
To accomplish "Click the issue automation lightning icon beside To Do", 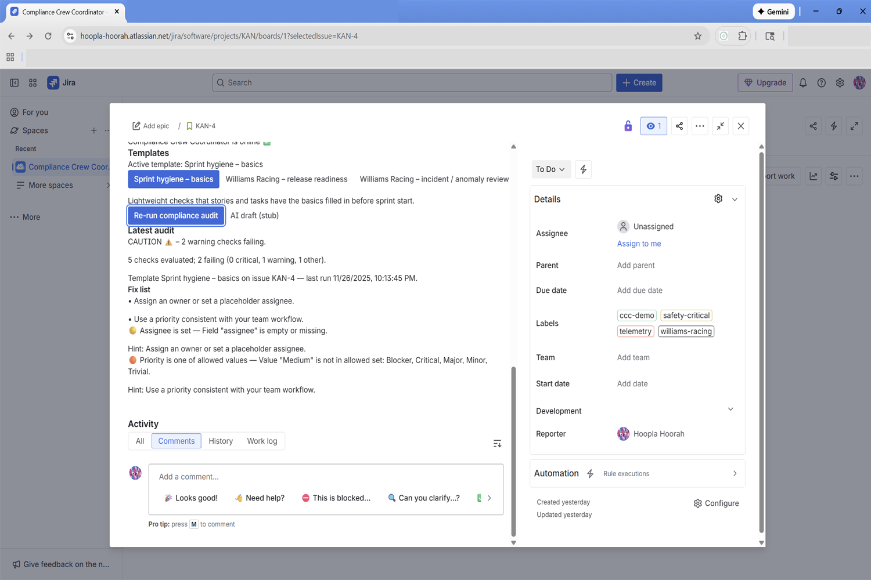I will [x=584, y=169].
